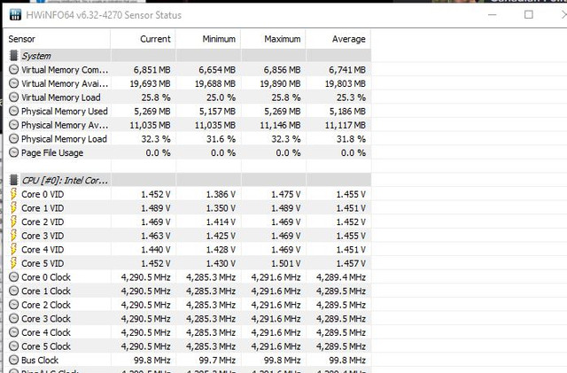Click the clock icon beside Physical Memory Load
This screenshot has height=373, width=567.
[x=14, y=139]
